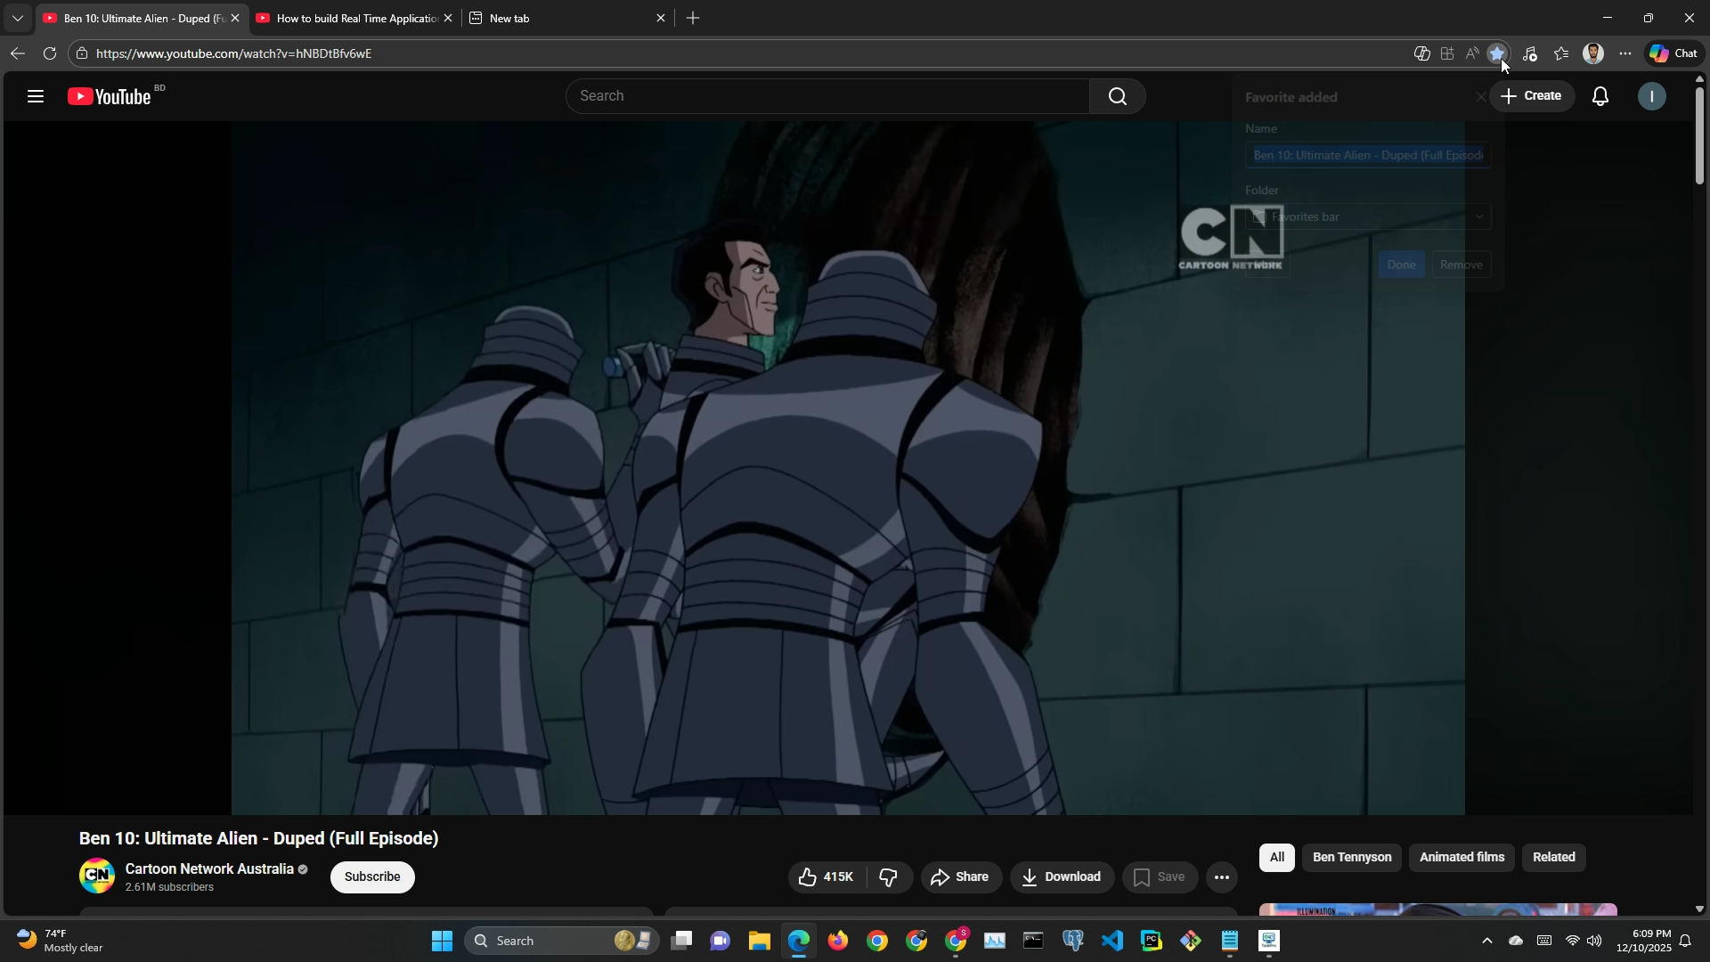Image resolution: width=1710 pixels, height=962 pixels.
Task: Open File Explorer from taskbar
Action: click(759, 942)
